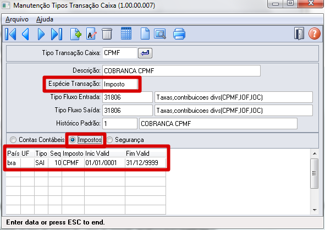
Task: Click the grid scrollbar down arrow
Action: [x=315, y=210]
